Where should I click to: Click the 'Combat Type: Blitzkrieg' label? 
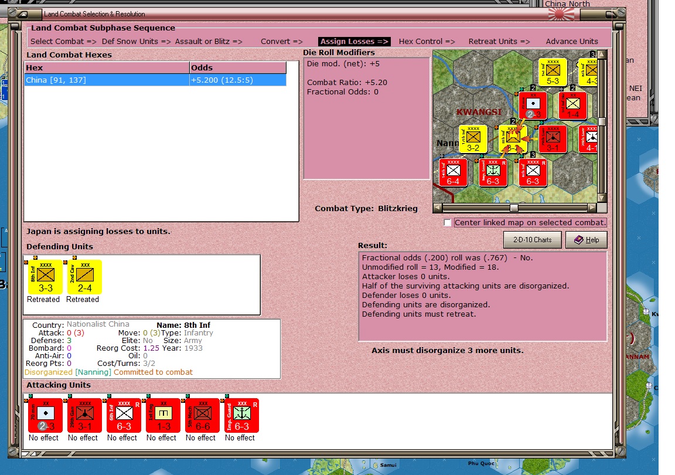366,209
